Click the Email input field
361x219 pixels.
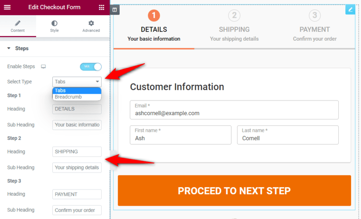(234, 110)
